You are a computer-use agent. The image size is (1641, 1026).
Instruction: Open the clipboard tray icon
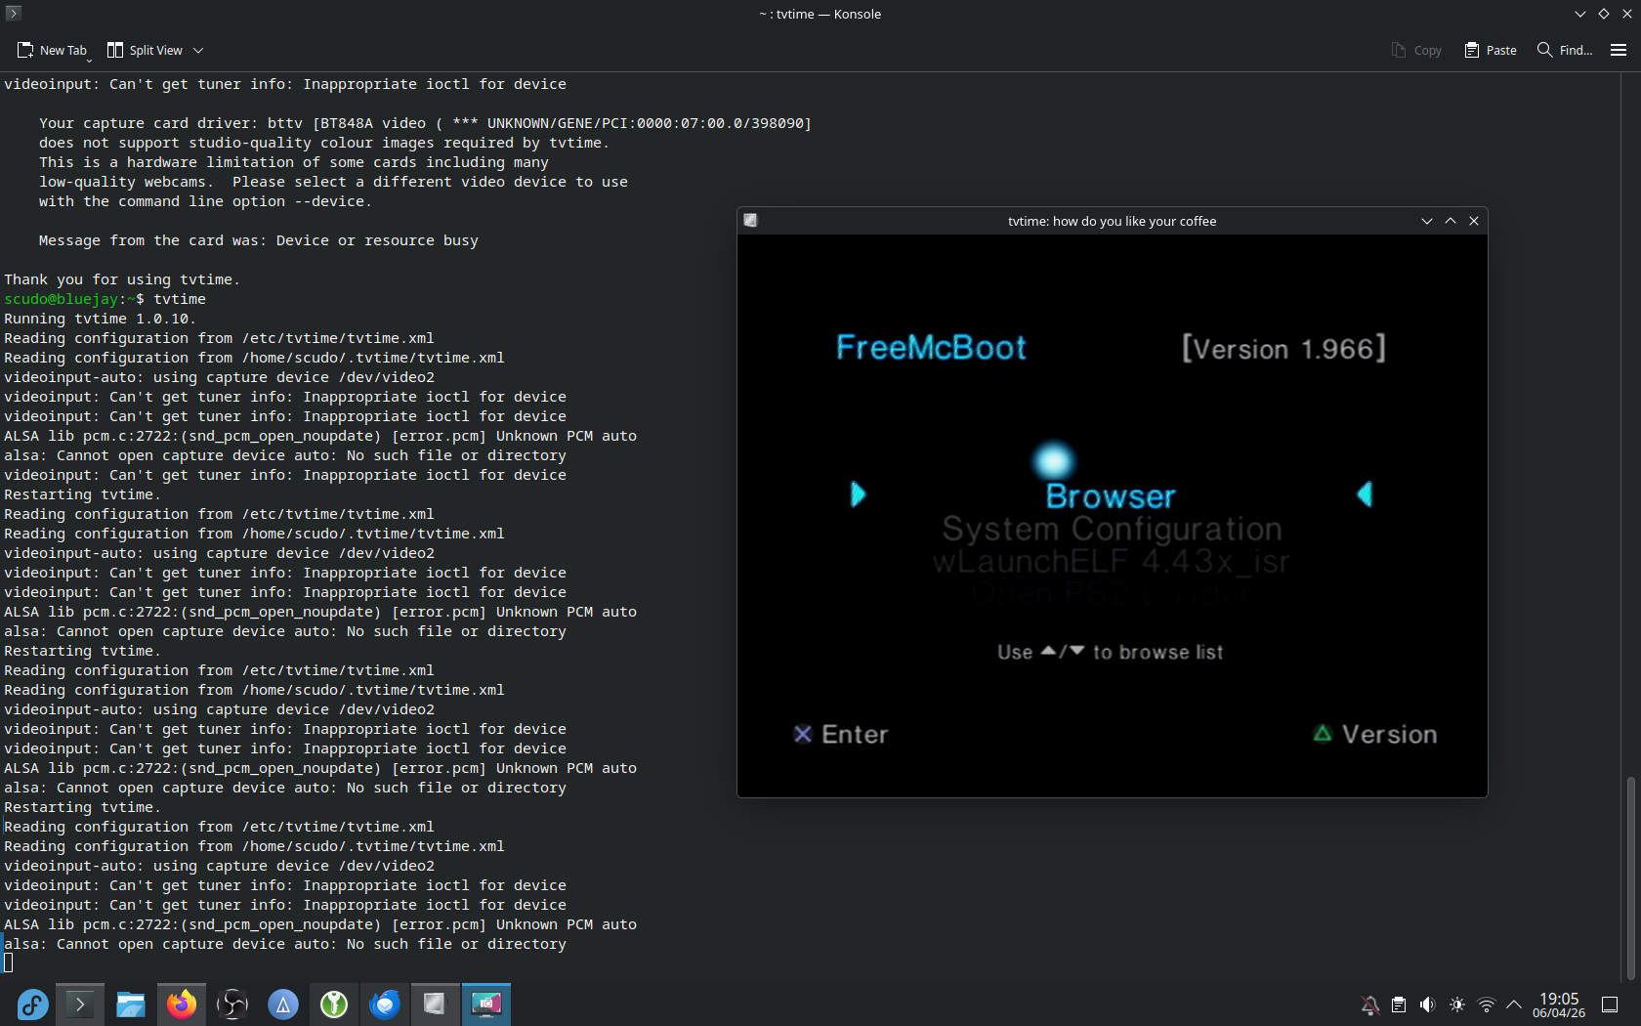click(1399, 1005)
